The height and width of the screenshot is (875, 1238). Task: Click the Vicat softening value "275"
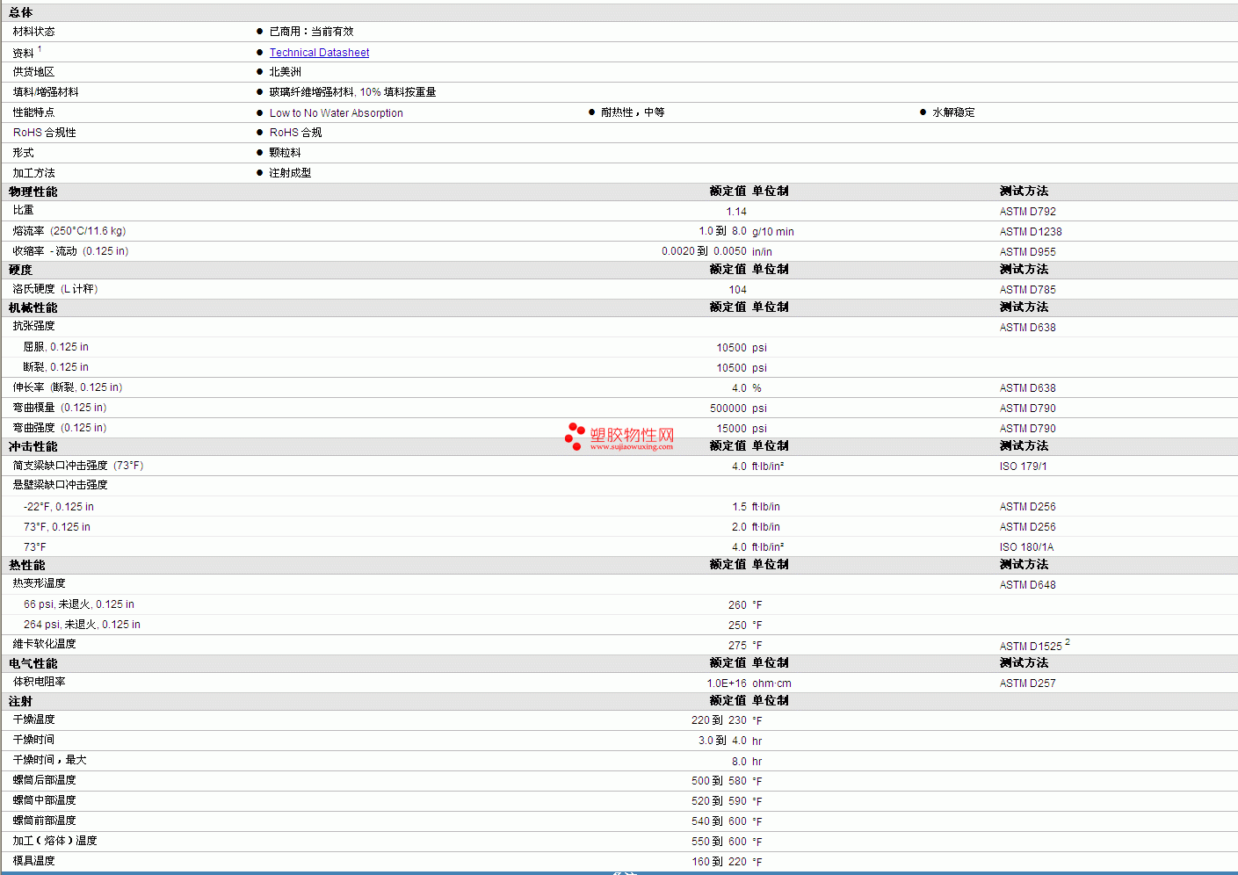point(737,646)
